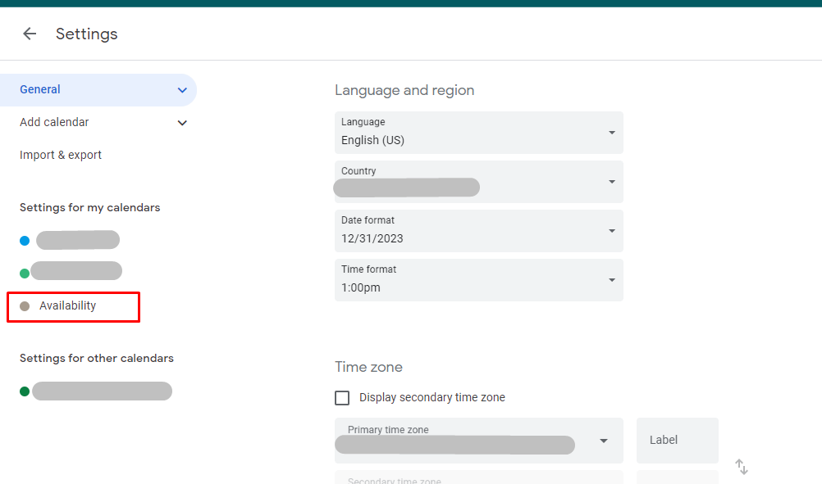Click the blue calendar color dot
822x484 pixels.
pos(25,241)
